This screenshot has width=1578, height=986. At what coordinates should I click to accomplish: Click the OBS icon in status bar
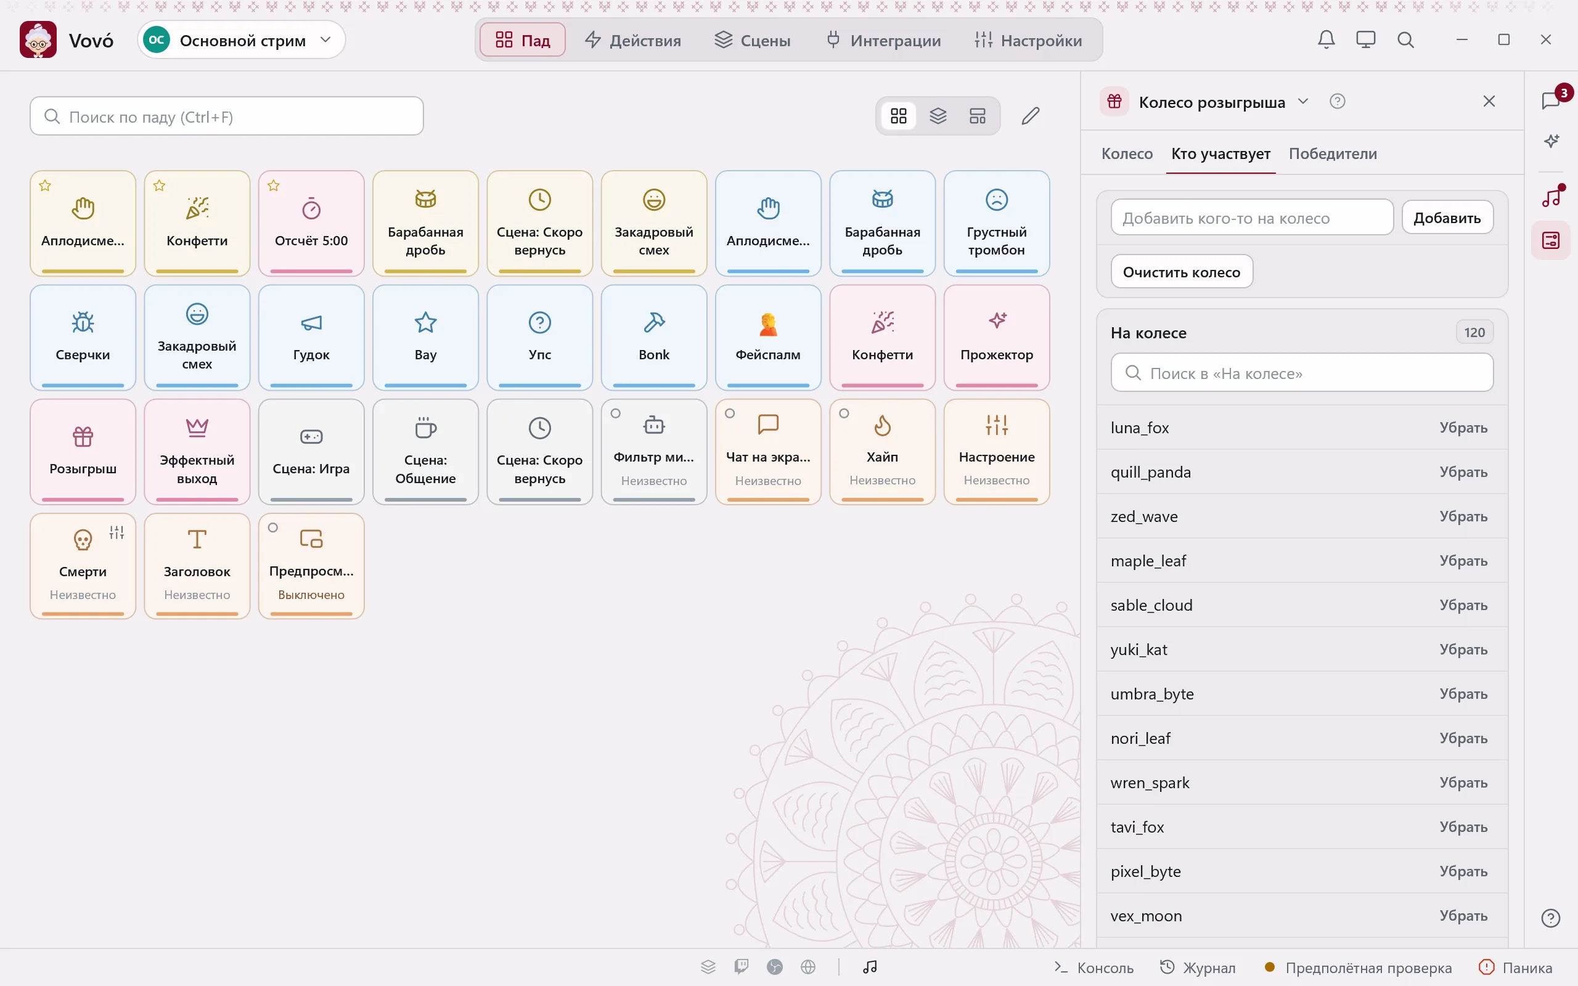pos(775,966)
